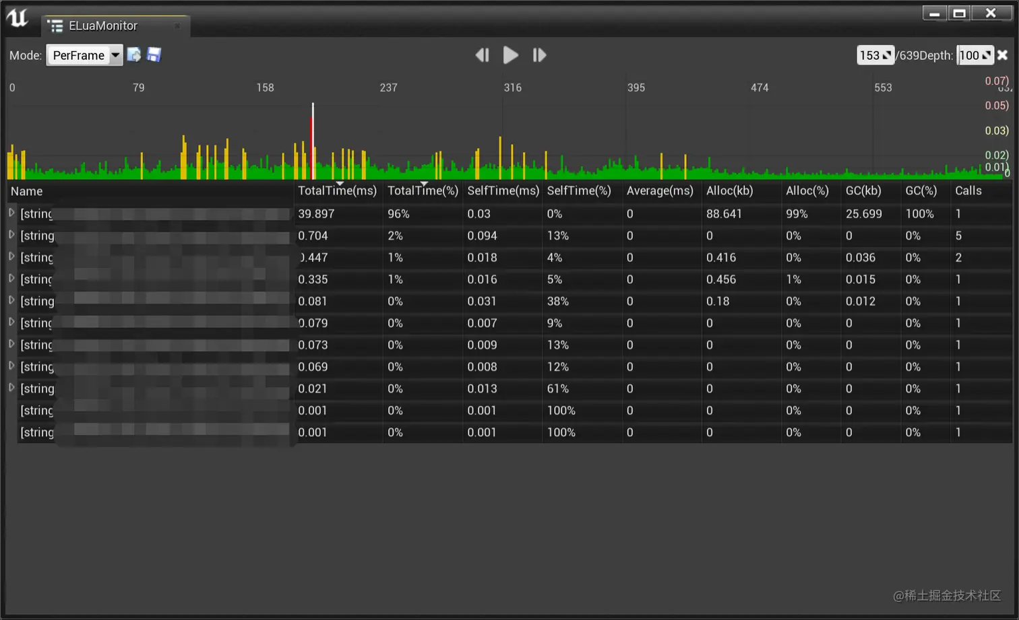Image resolution: width=1019 pixels, height=620 pixels.
Task: Minimize the ELuaMonitor window
Action: coord(935,13)
